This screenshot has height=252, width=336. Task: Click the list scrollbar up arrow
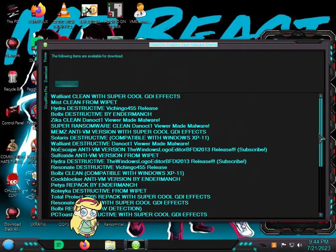point(321,96)
